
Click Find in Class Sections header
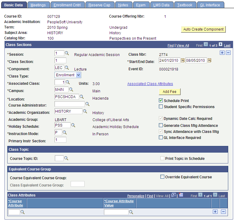pyautogui.click(x=171, y=45)
